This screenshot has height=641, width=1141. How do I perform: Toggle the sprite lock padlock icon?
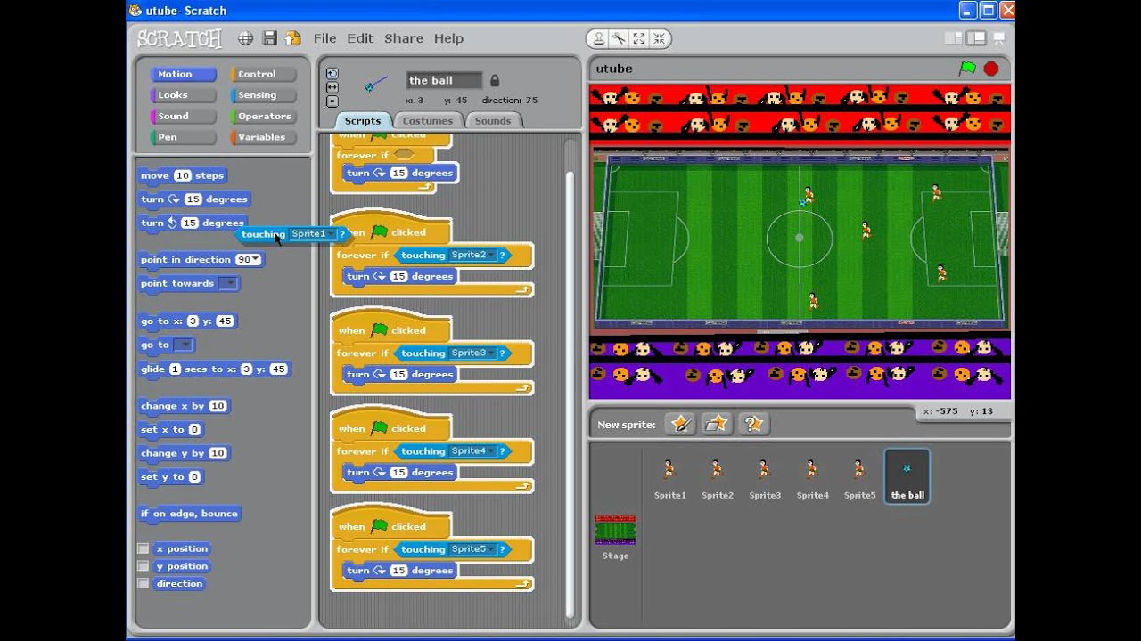coord(495,80)
